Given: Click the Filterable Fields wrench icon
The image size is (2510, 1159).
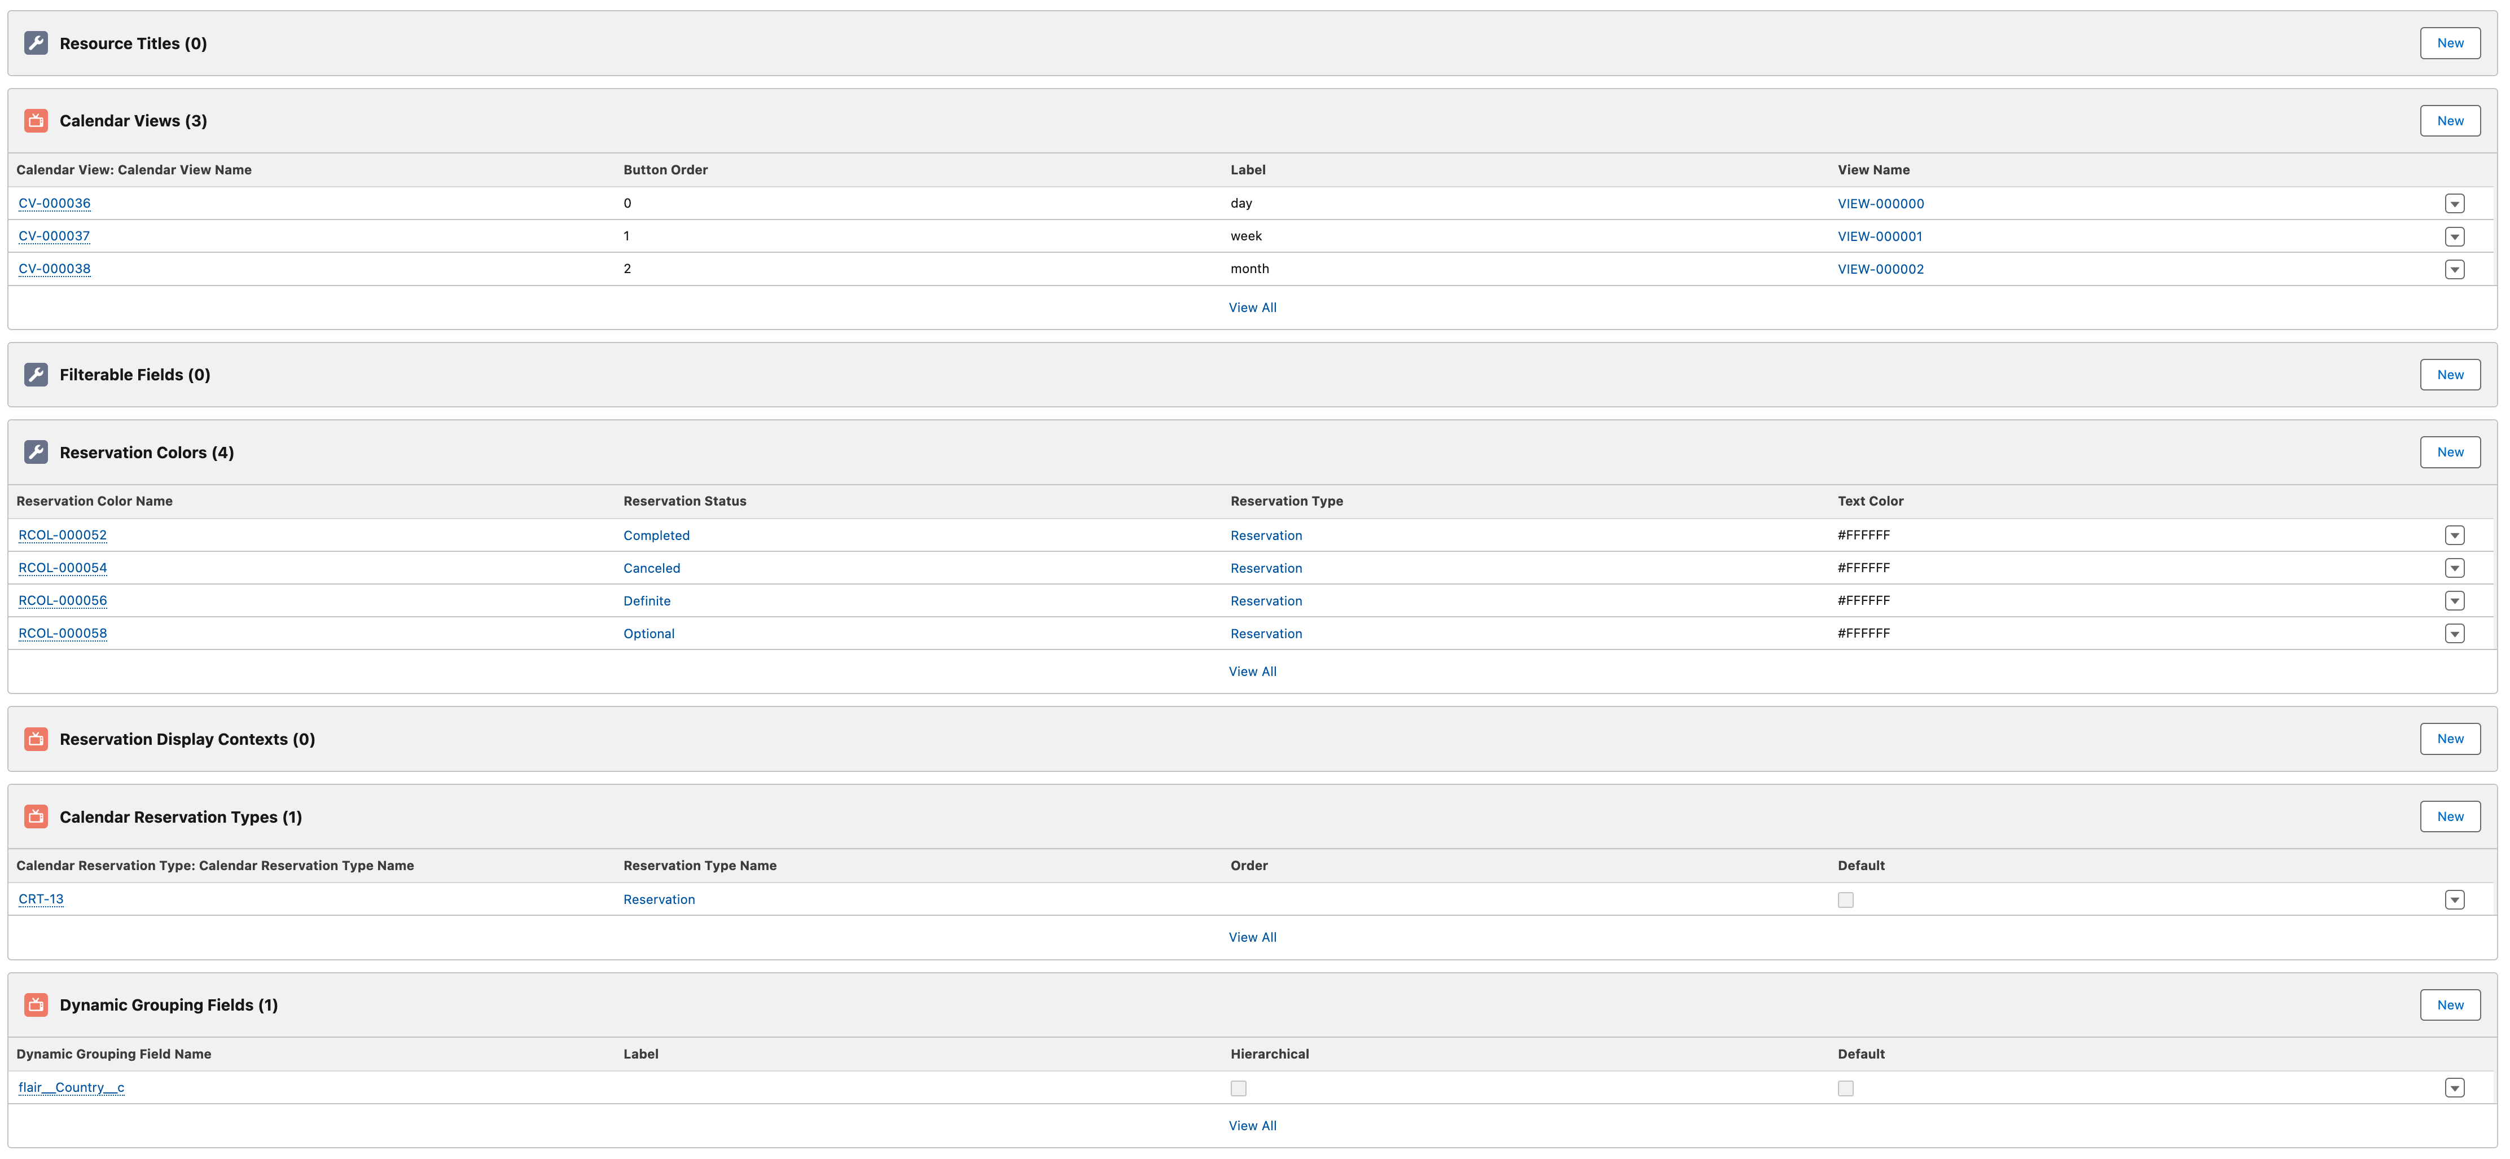Looking at the screenshot, I should click(x=36, y=375).
